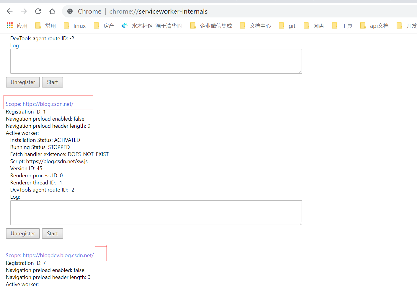Screen dimensions: 417x287
Task: Click Start above the blog.csdn.net scope
Action: point(52,82)
